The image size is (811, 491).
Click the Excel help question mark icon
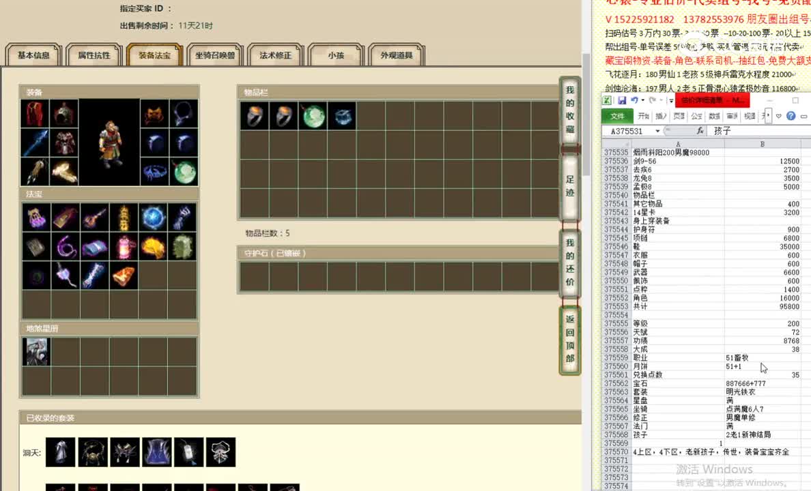(791, 116)
